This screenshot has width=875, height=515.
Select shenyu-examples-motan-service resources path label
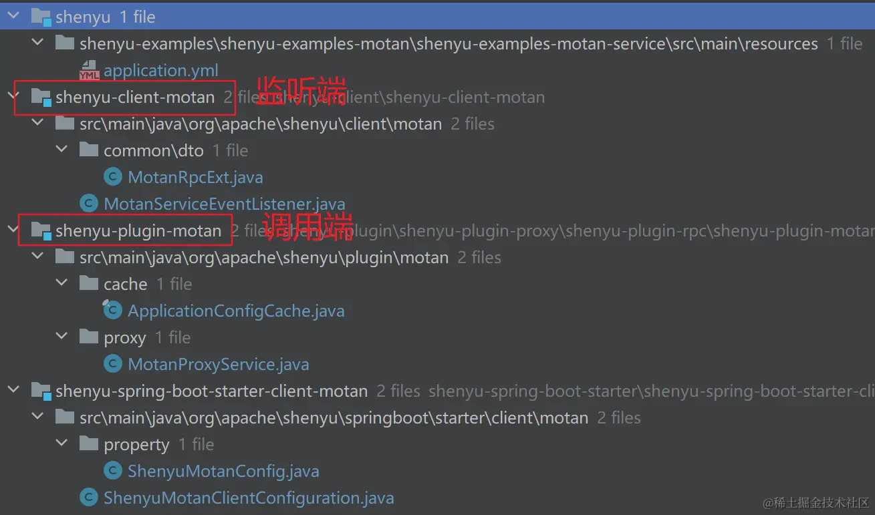coord(449,44)
